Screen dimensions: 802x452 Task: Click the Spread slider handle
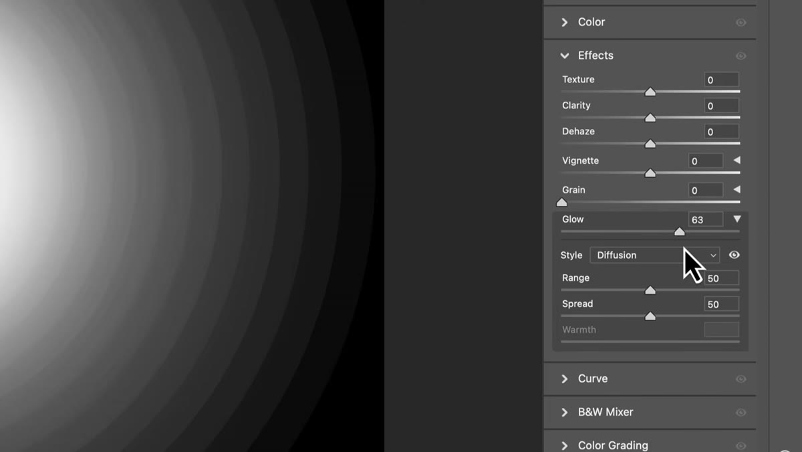tap(650, 316)
